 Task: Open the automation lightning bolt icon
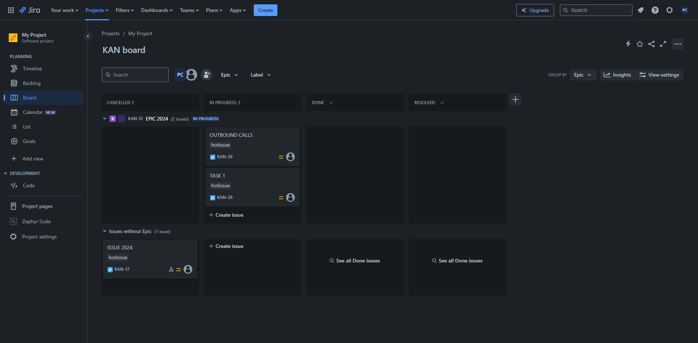click(x=628, y=44)
